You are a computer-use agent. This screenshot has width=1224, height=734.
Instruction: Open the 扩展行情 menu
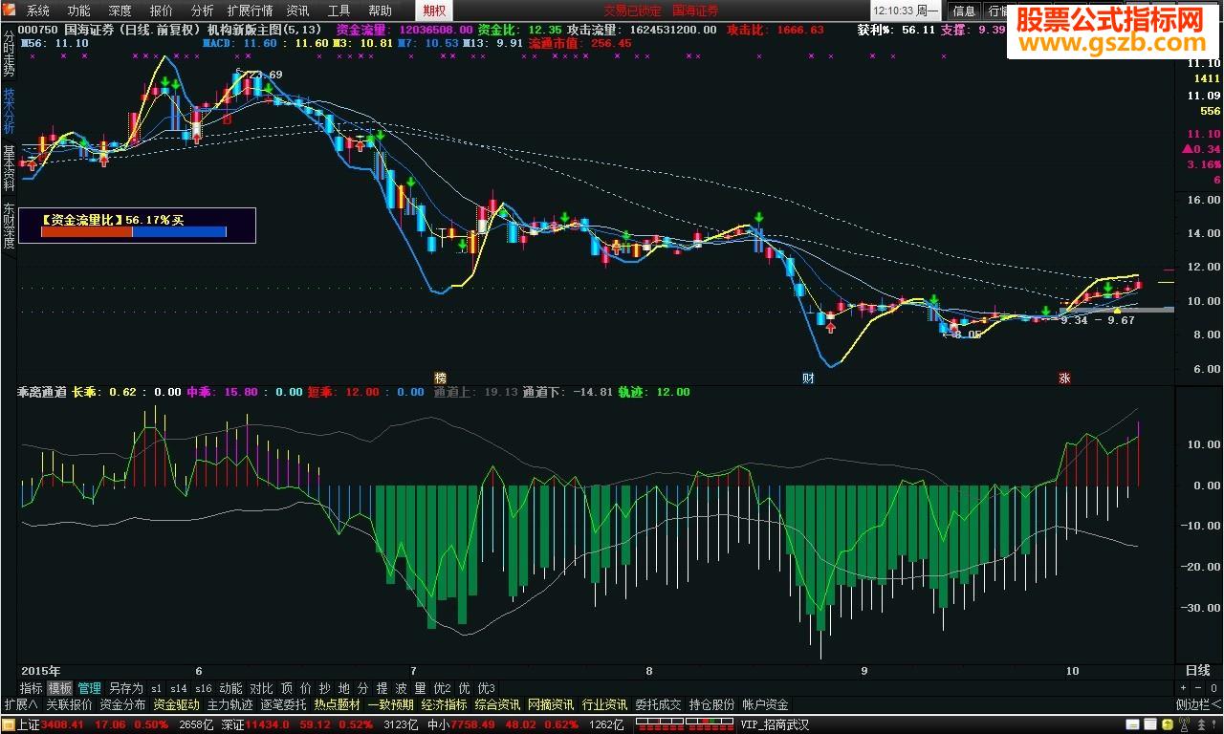(x=250, y=11)
